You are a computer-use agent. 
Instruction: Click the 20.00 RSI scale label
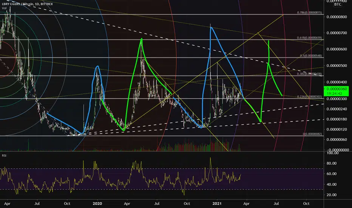pos(332,195)
